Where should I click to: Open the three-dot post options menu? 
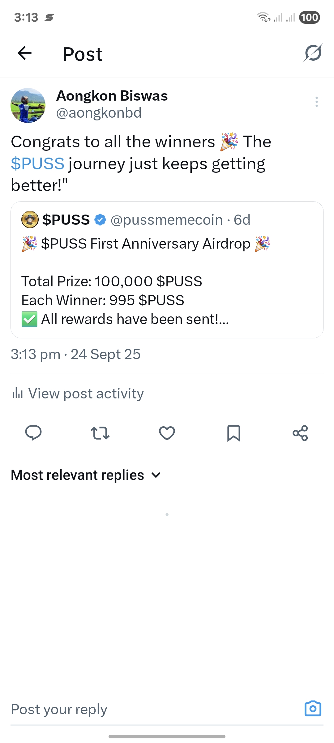(316, 102)
